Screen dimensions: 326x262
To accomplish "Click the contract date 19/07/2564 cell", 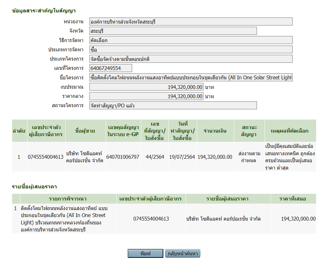I will click(x=182, y=157).
